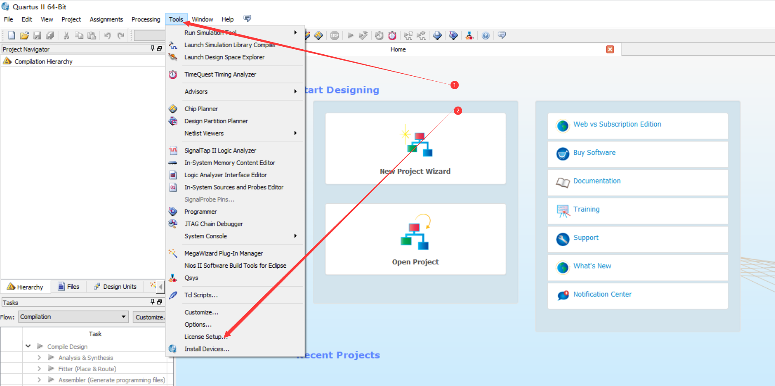The height and width of the screenshot is (386, 775).
Task: Pin the Tasks panel
Action: coord(152,302)
